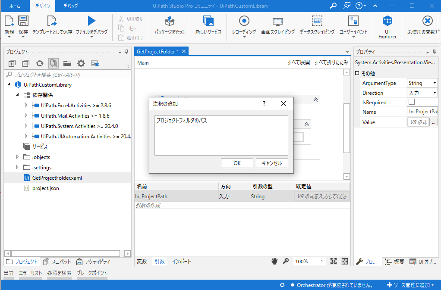Click すべて折りたたみ collapse all link

tap(331, 62)
